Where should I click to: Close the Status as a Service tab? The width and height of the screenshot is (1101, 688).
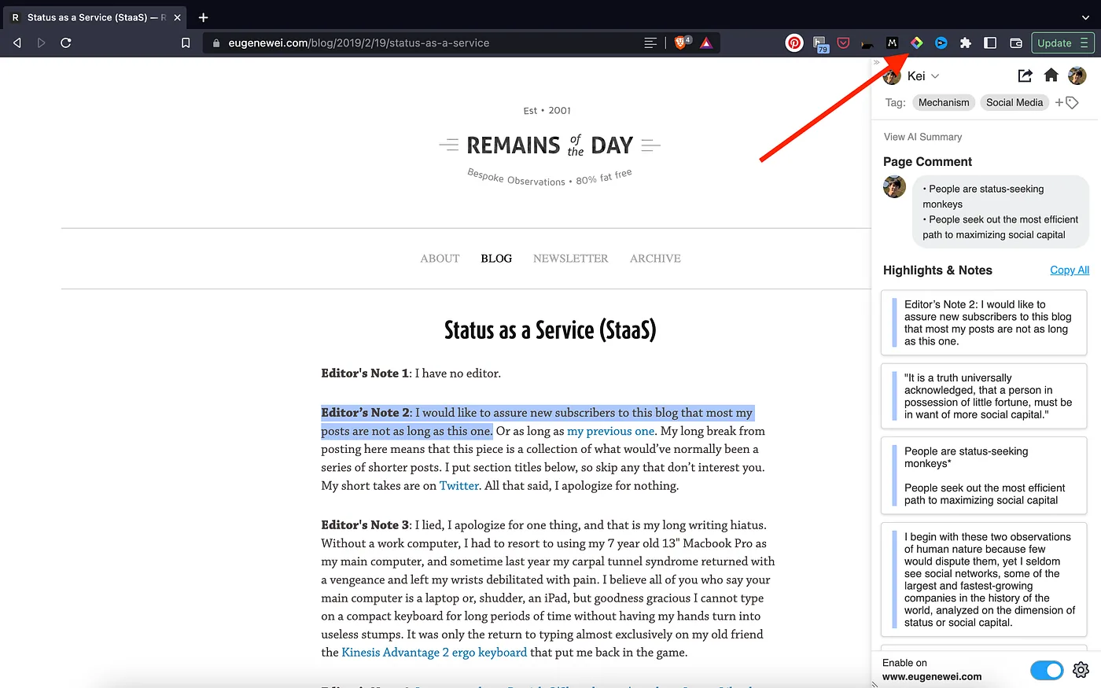(x=177, y=17)
